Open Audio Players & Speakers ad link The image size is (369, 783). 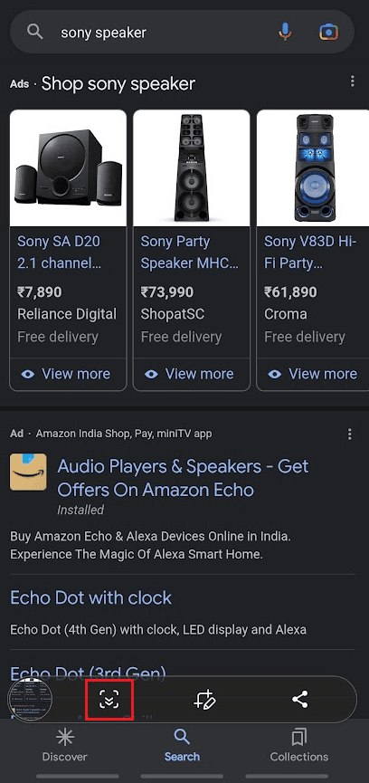click(183, 478)
